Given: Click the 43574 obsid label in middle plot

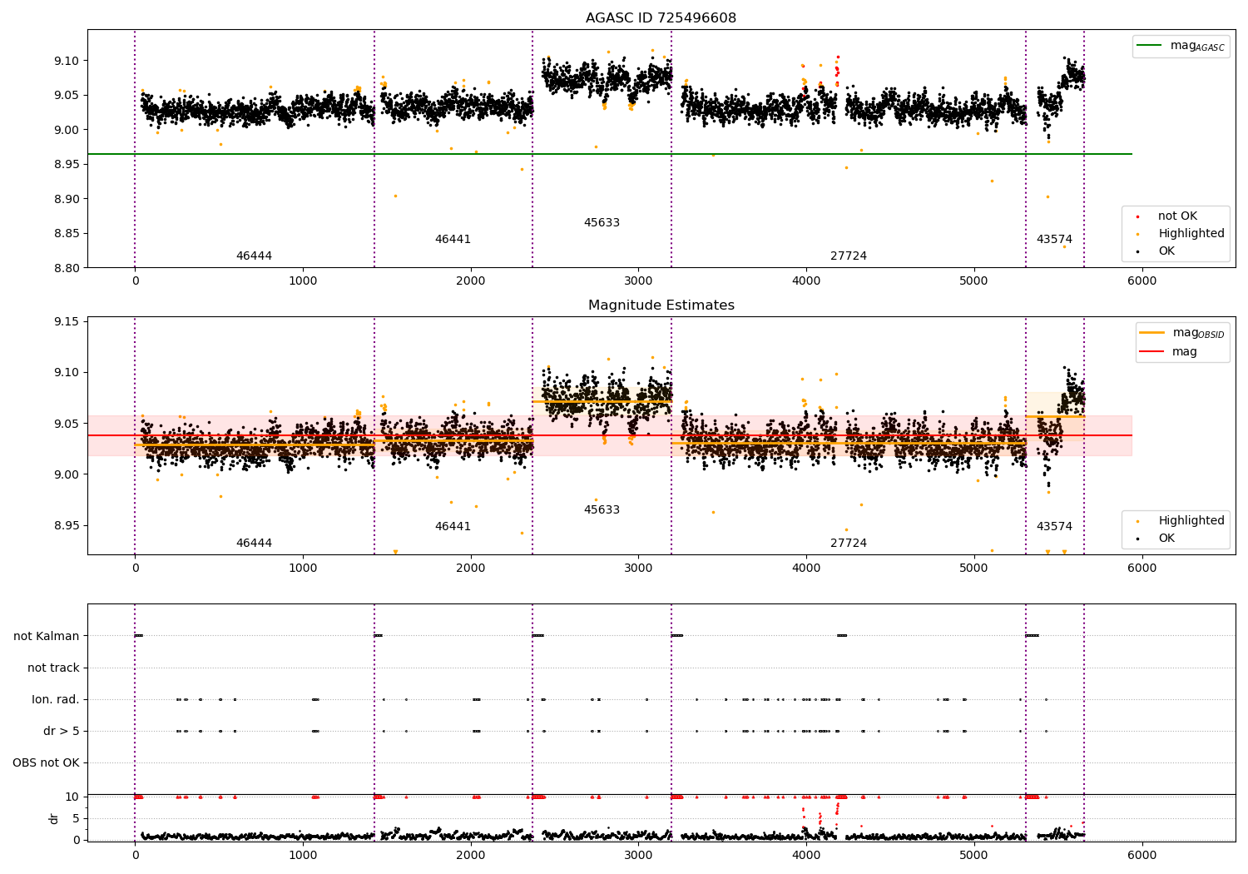Looking at the screenshot, I should (x=1054, y=527).
